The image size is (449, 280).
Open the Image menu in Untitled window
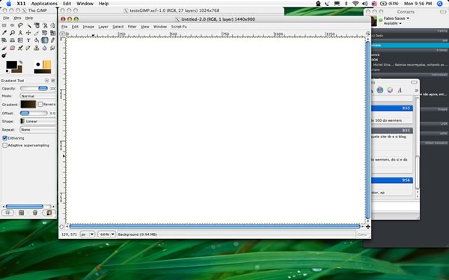(88, 27)
